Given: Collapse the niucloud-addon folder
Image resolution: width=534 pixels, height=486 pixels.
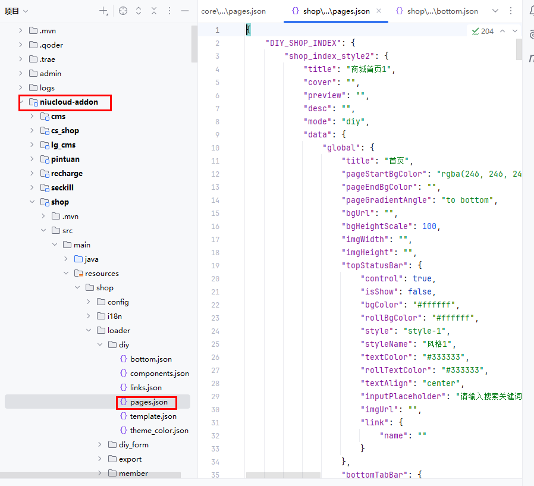Looking at the screenshot, I should 22,102.
